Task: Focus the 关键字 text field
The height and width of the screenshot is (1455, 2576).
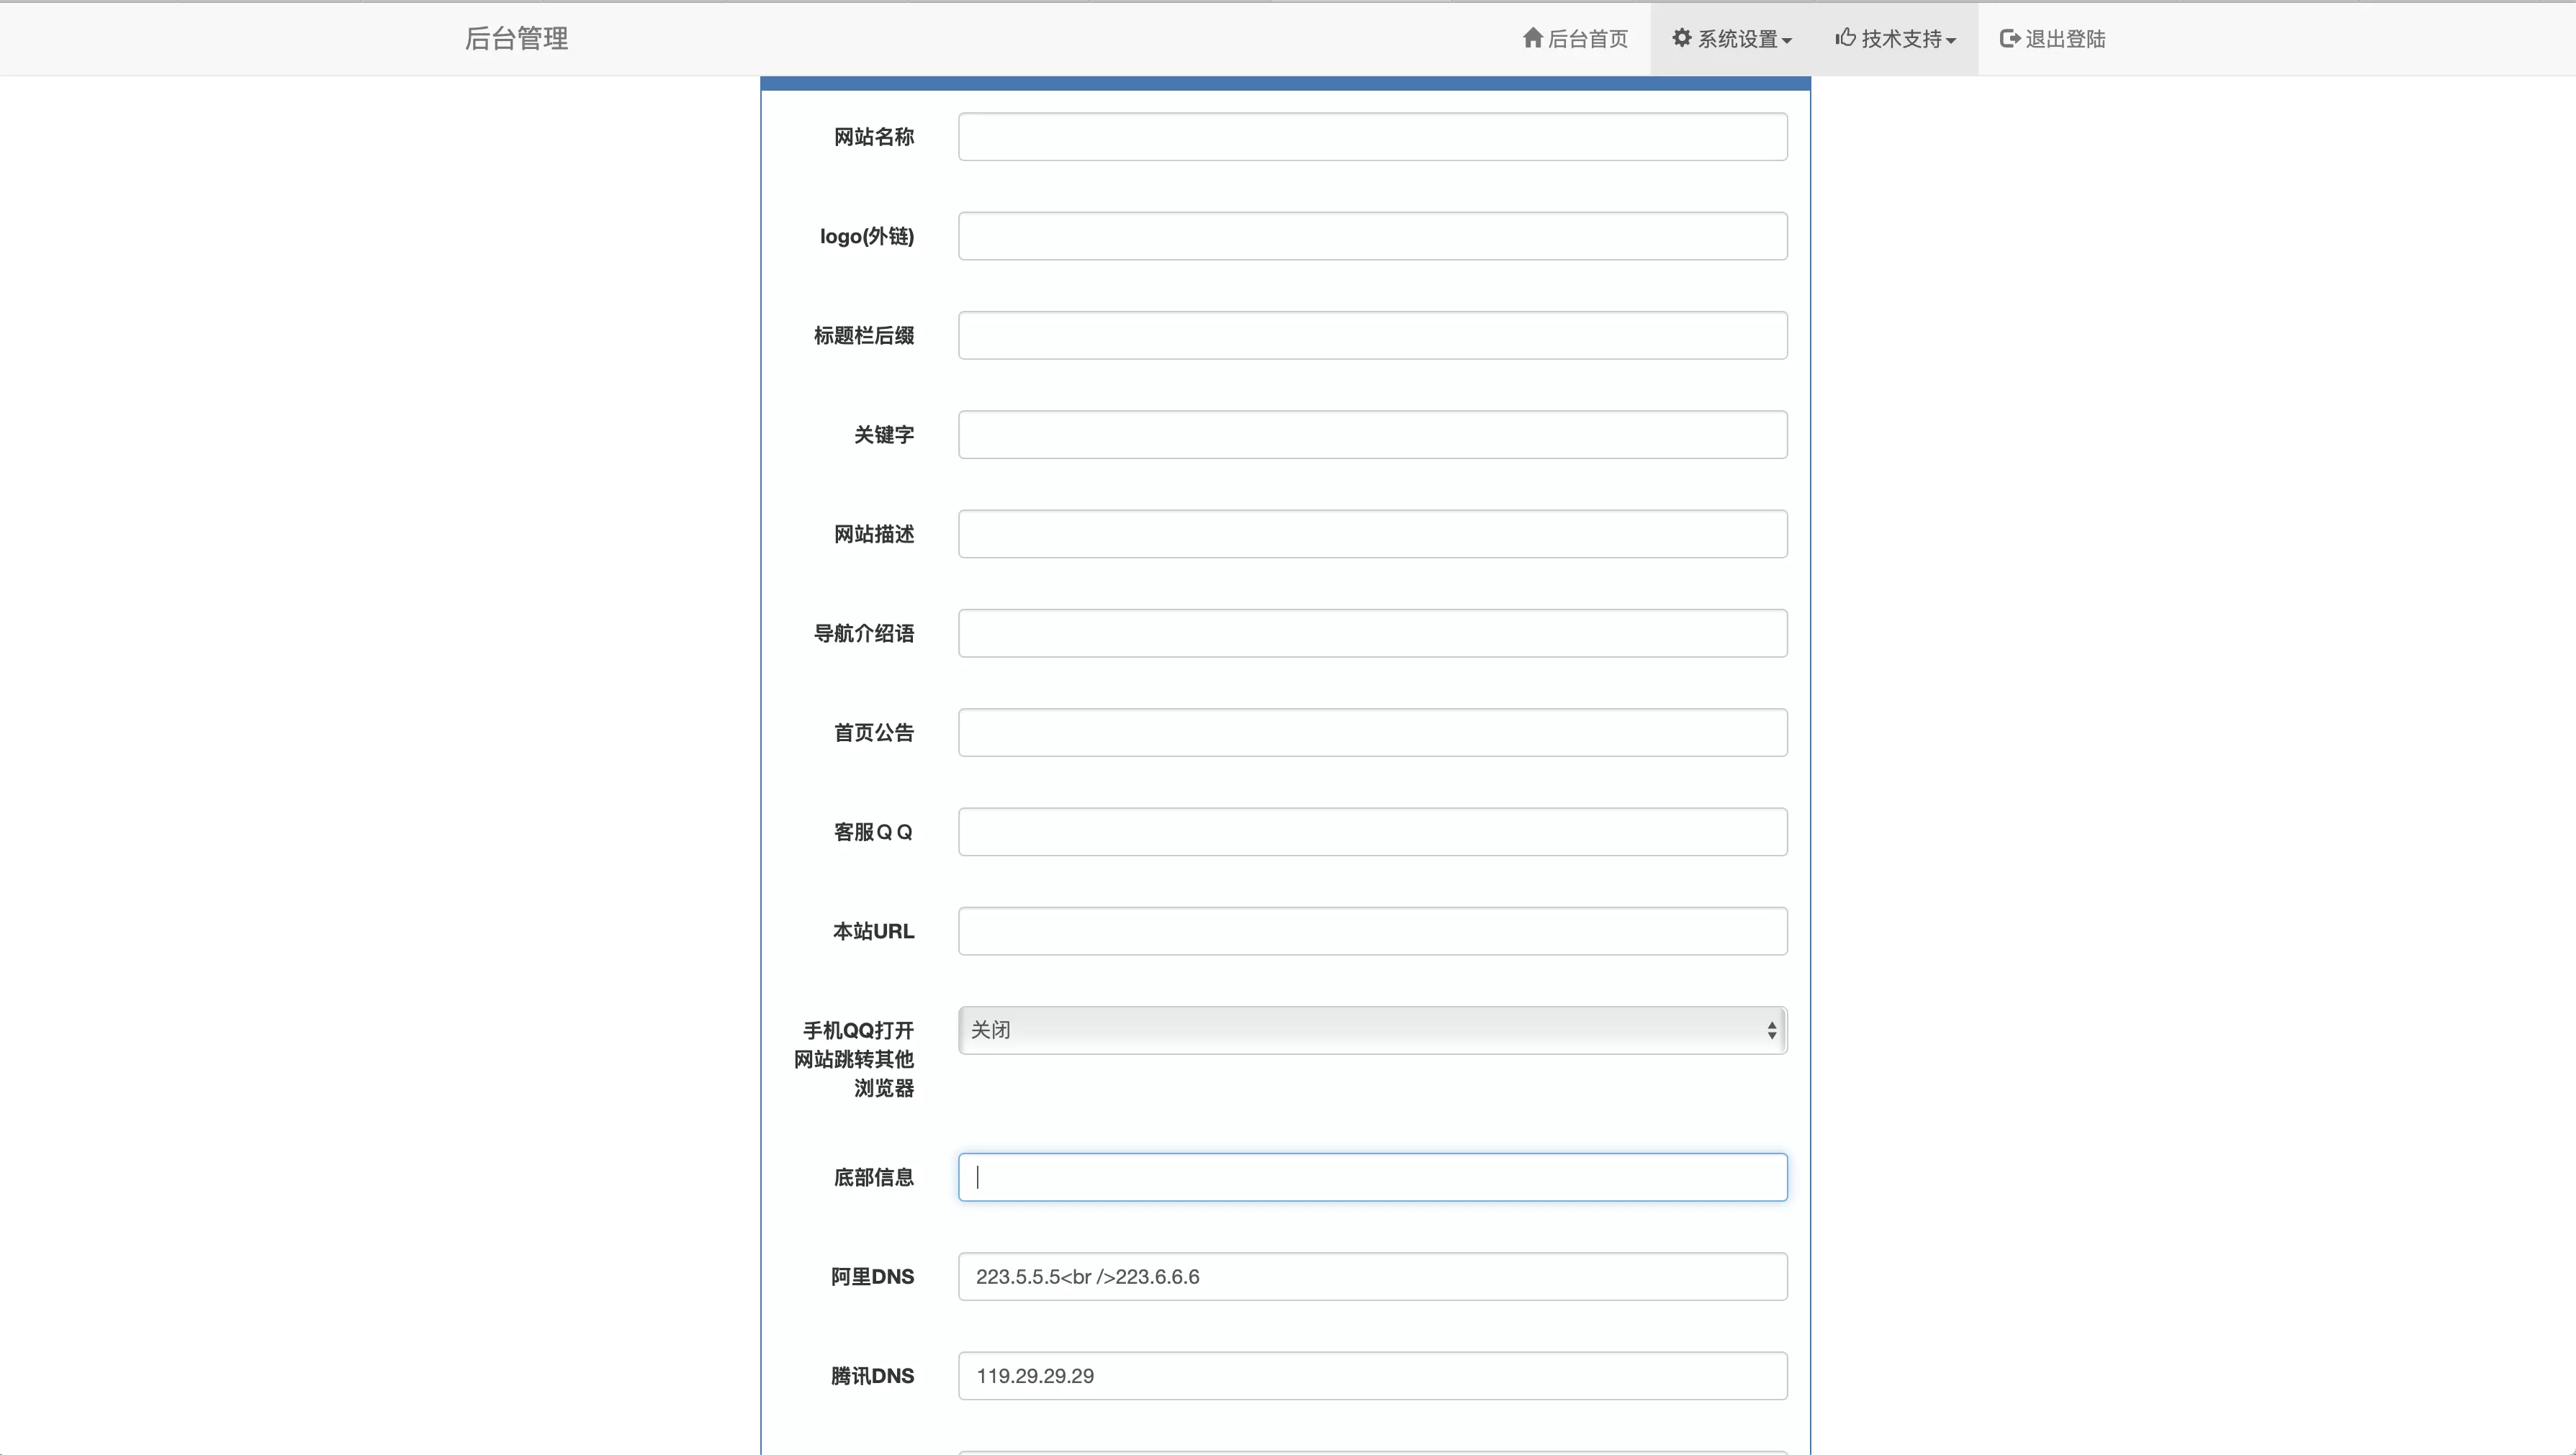Action: pyautogui.click(x=1372, y=435)
